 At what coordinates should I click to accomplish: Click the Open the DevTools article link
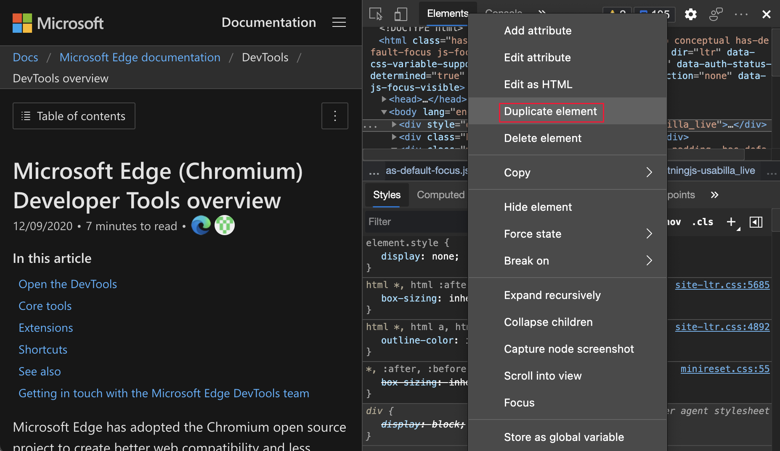67,284
